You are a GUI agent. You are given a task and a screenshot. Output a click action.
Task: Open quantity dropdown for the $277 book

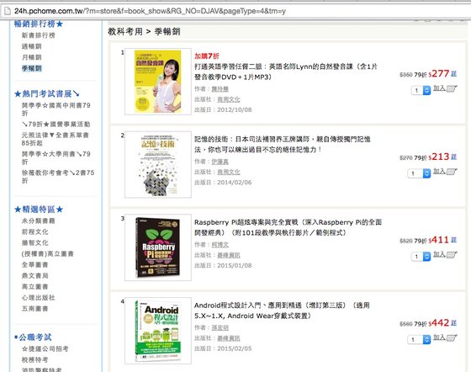421,90
